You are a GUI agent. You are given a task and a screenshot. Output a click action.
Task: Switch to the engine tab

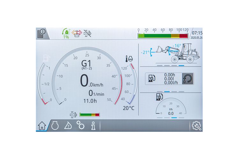[x=55, y=126]
